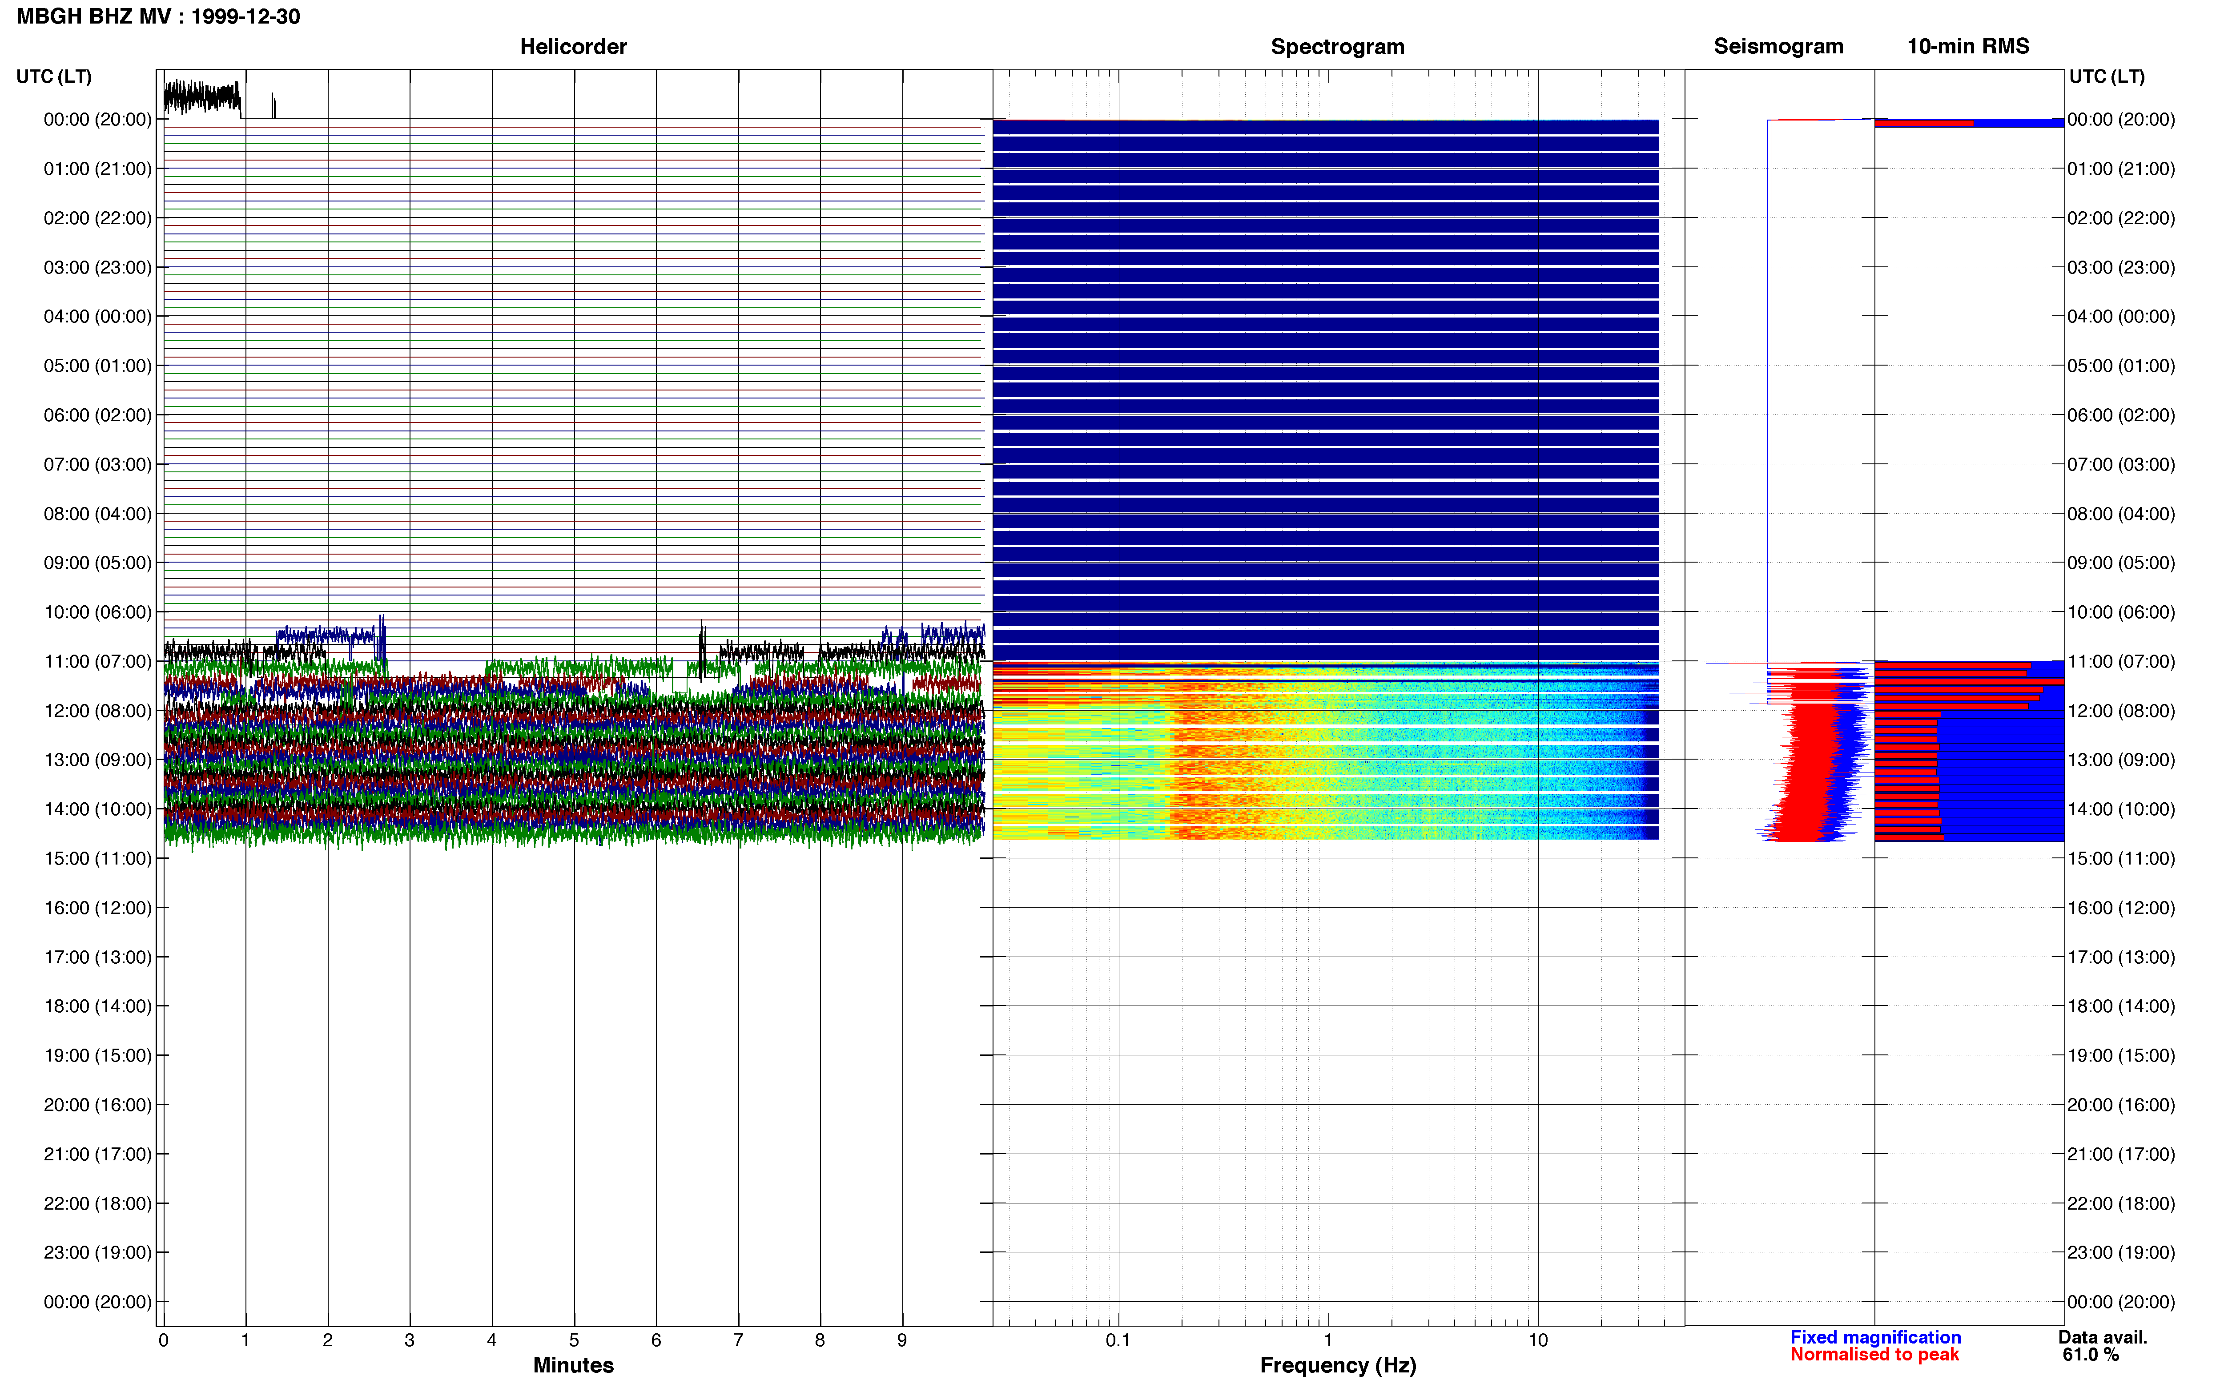Click the left 10:00 (06:00) time label

click(x=98, y=612)
